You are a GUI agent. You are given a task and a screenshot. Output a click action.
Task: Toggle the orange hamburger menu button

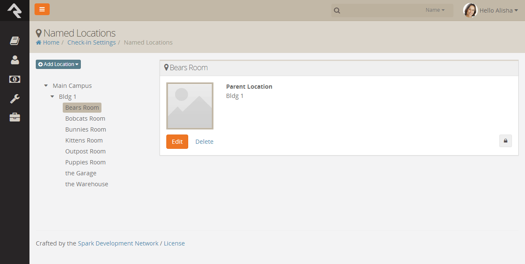coord(42,9)
